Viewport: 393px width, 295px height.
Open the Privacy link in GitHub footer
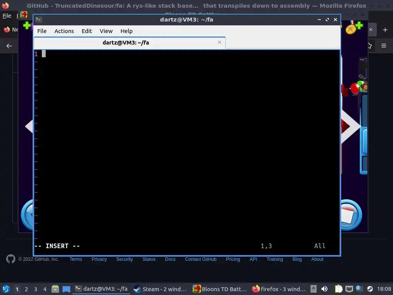click(x=99, y=259)
